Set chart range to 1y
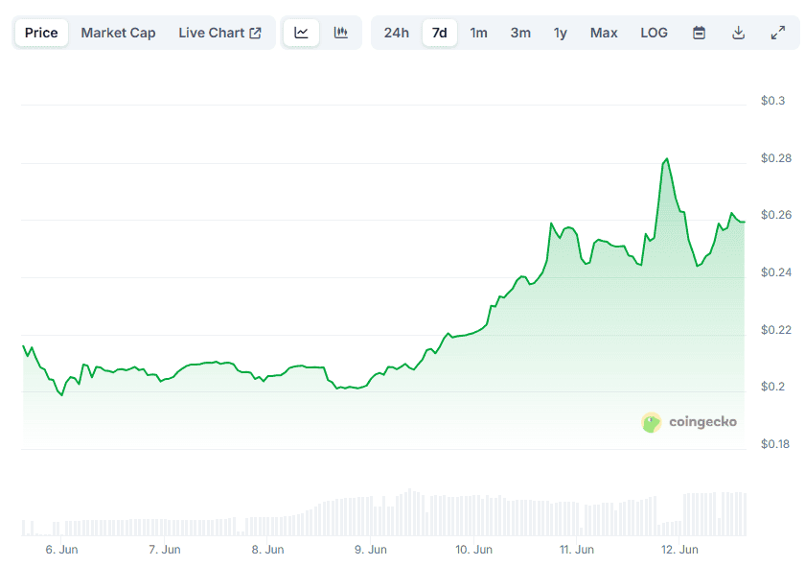The image size is (805, 566). click(x=560, y=33)
